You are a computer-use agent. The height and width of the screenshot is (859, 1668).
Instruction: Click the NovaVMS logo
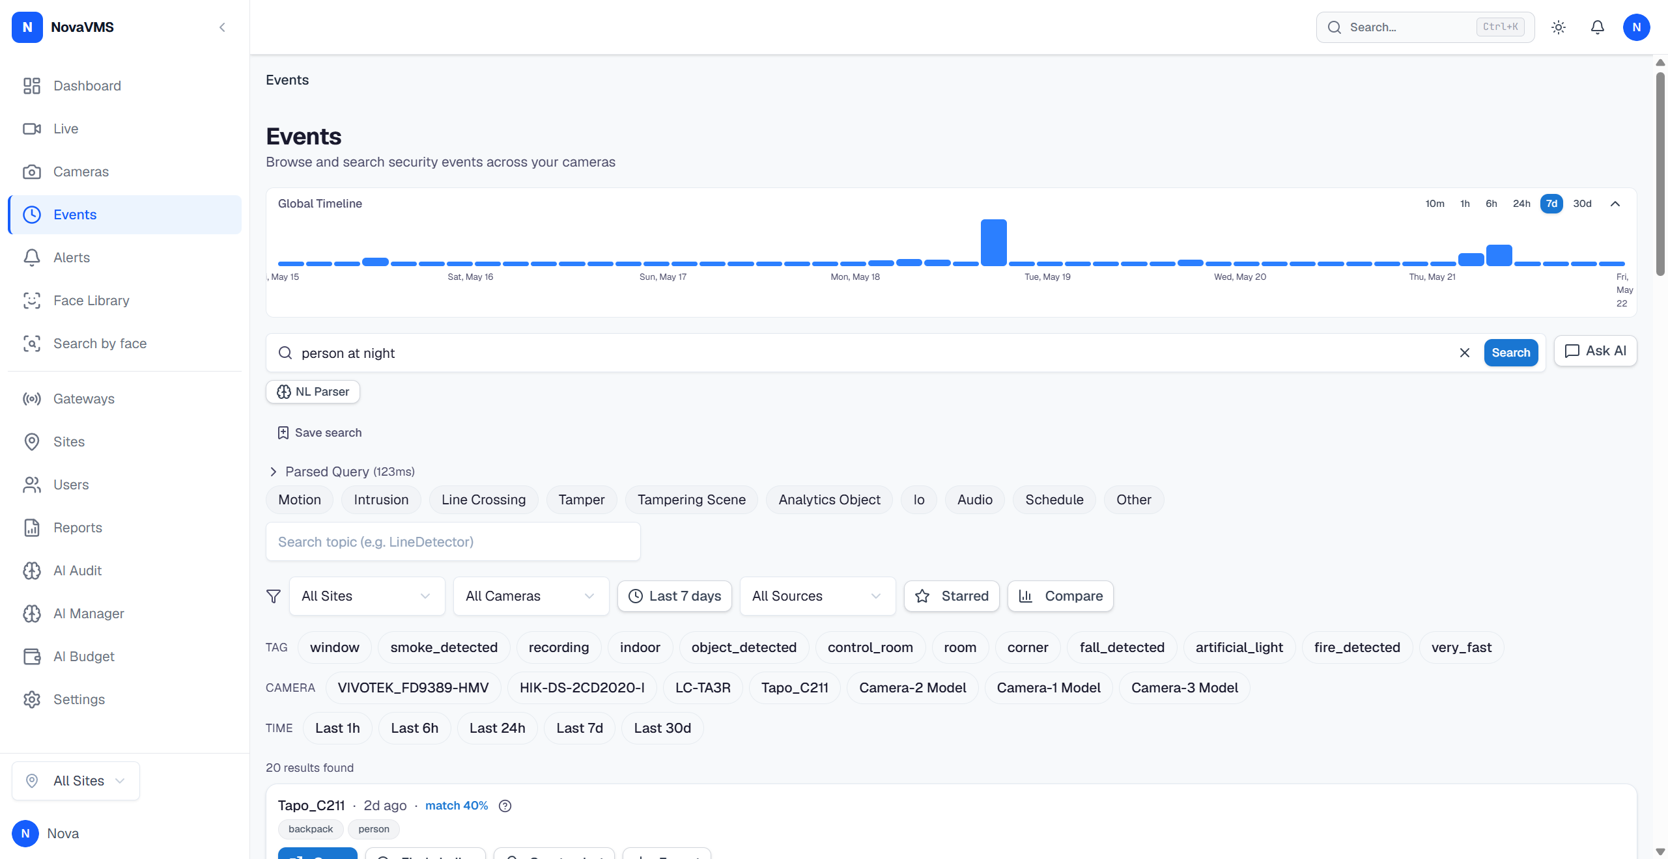[27, 27]
